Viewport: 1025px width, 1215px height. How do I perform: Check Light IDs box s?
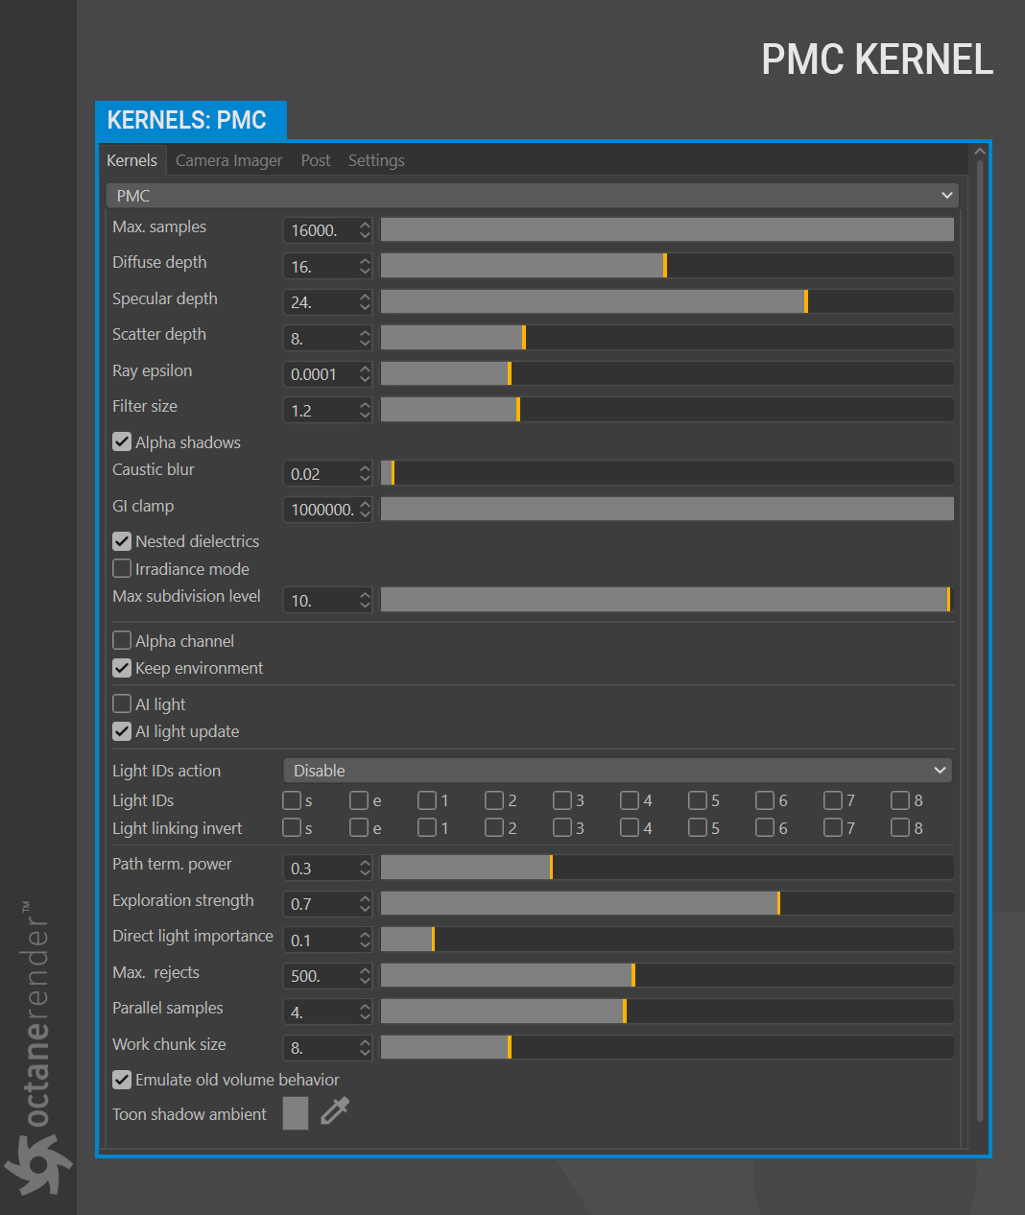(x=292, y=800)
